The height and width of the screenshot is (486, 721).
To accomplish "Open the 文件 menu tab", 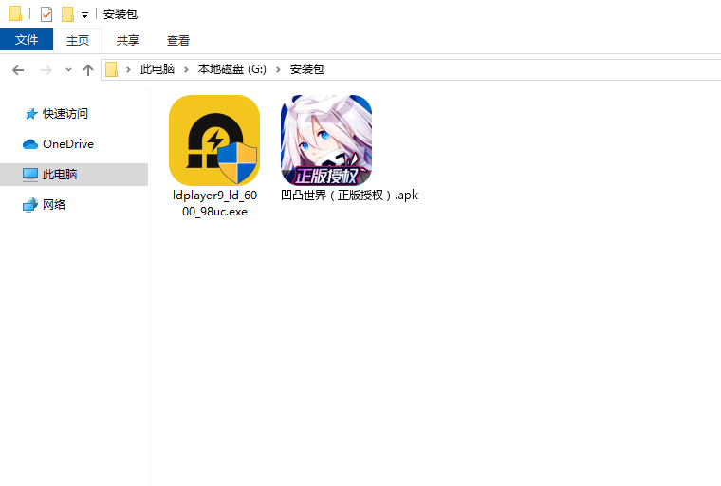I will click(27, 40).
